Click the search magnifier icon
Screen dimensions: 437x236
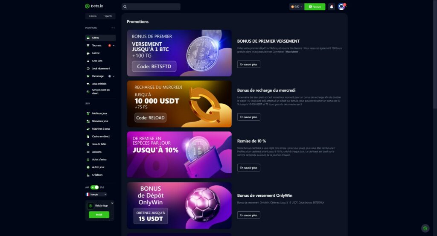point(125,7)
